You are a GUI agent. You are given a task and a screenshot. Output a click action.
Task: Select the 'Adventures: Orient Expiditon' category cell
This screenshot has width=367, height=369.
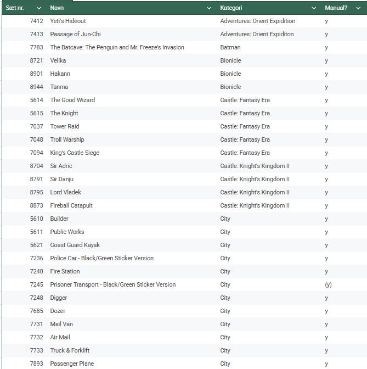point(270,34)
